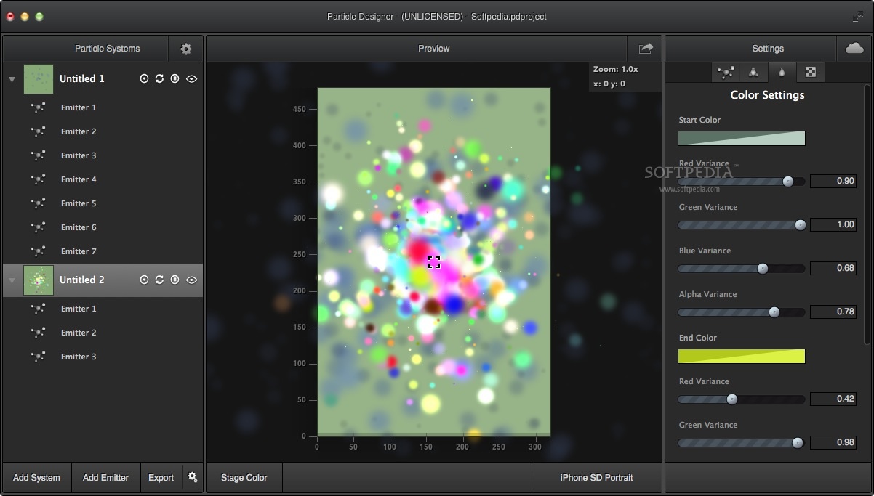Select the Emitter 6 row
The height and width of the screenshot is (496, 874).
coord(103,227)
